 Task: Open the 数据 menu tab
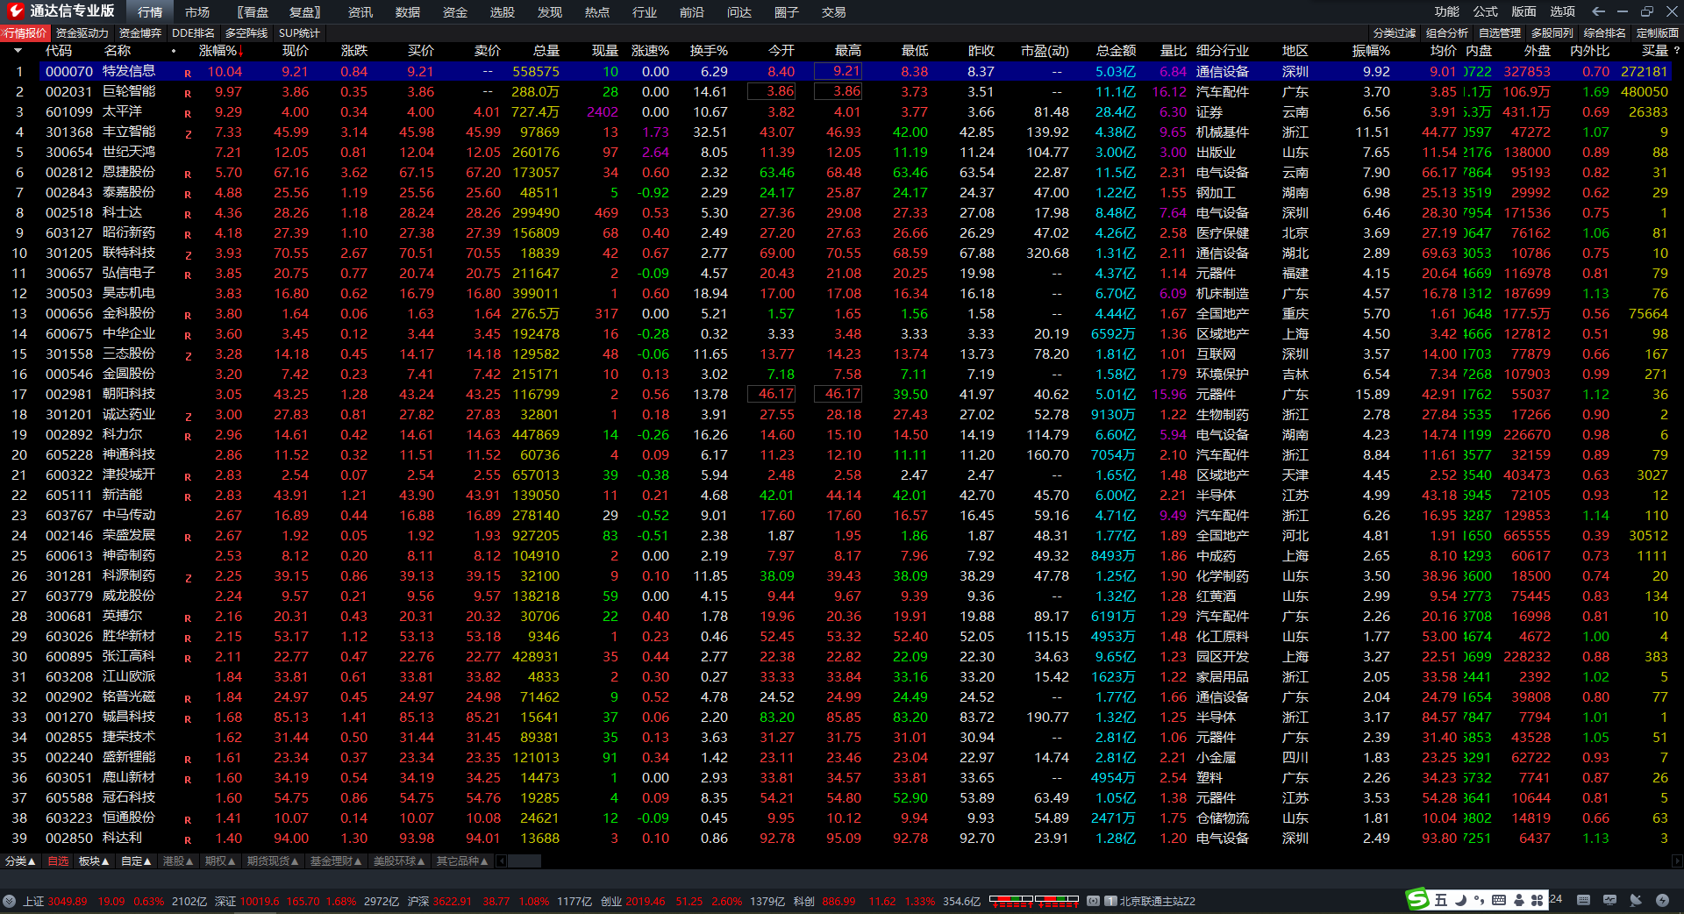[x=408, y=12]
